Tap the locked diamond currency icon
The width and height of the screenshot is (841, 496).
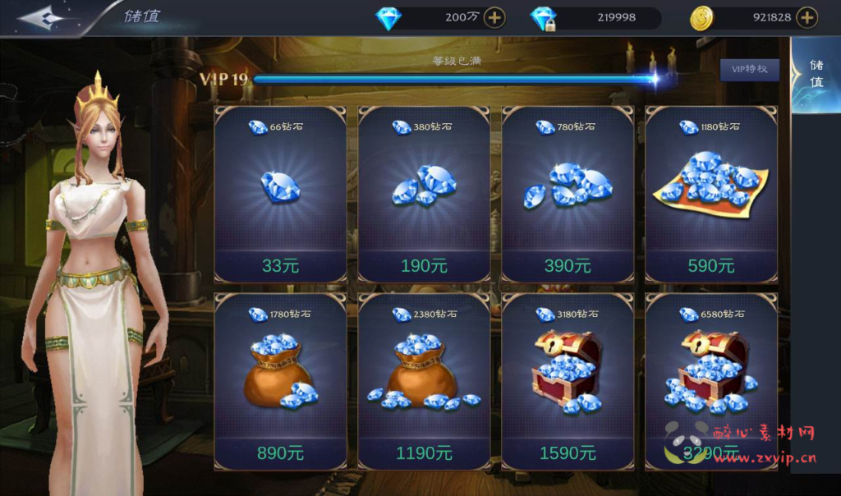(544, 19)
